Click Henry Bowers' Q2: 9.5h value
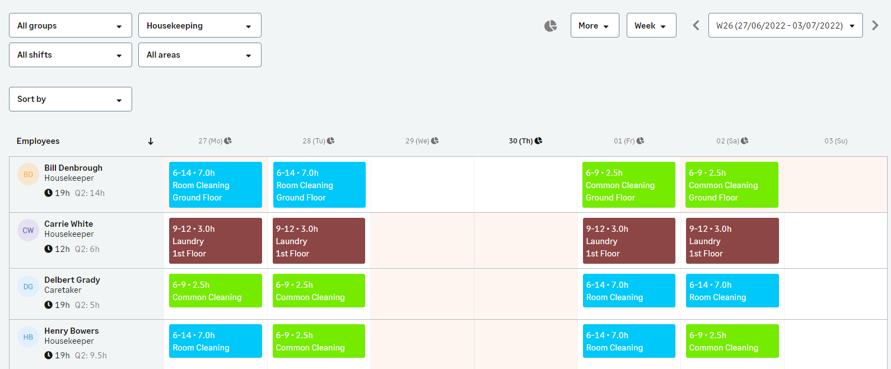891x369 pixels. click(x=91, y=356)
